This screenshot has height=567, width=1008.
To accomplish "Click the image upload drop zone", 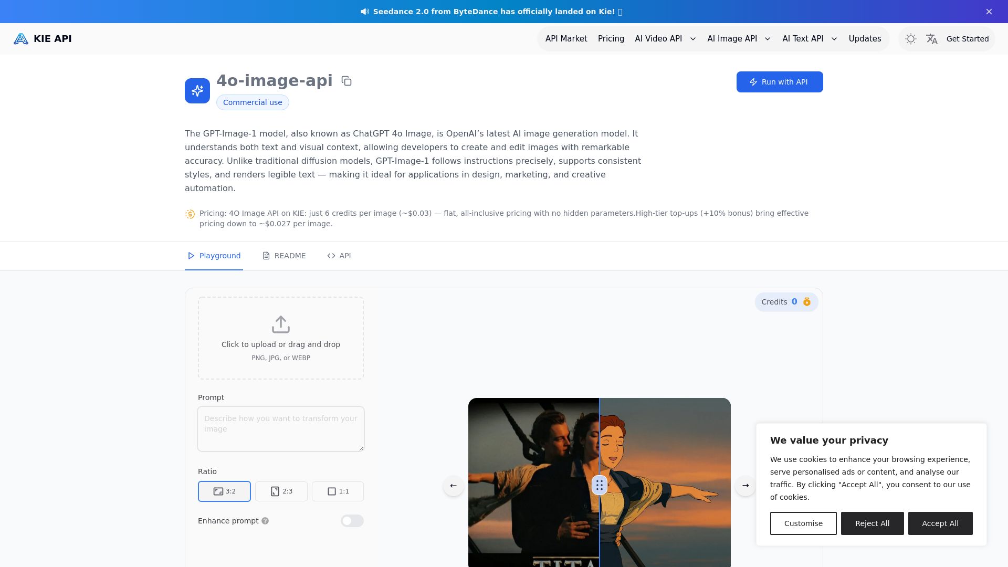I will click(x=281, y=338).
